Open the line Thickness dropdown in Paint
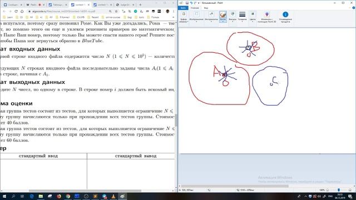The image size is (356, 200). pos(243,17)
